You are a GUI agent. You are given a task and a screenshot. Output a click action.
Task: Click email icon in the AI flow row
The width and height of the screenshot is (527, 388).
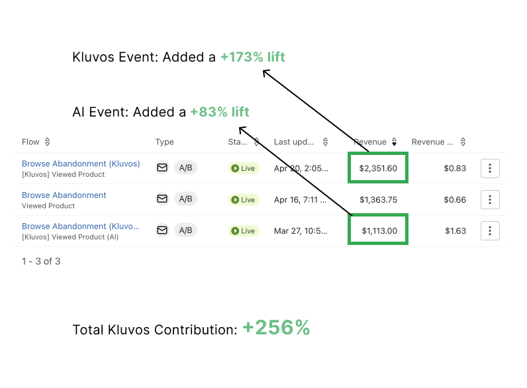(162, 230)
